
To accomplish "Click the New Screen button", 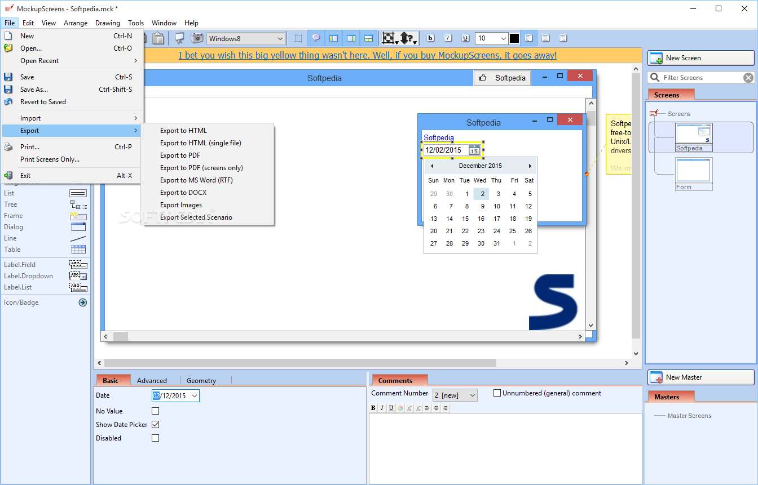I will [x=700, y=58].
